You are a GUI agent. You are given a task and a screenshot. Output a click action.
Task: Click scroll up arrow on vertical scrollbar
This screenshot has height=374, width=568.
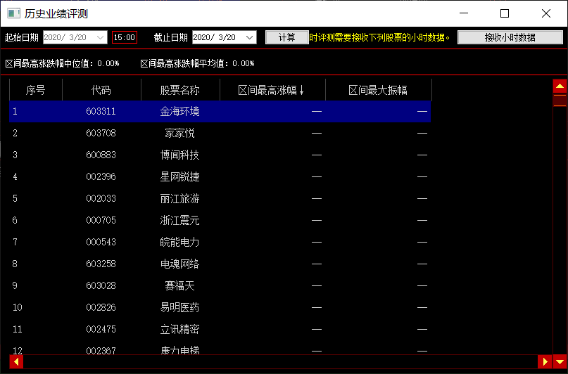click(560, 86)
